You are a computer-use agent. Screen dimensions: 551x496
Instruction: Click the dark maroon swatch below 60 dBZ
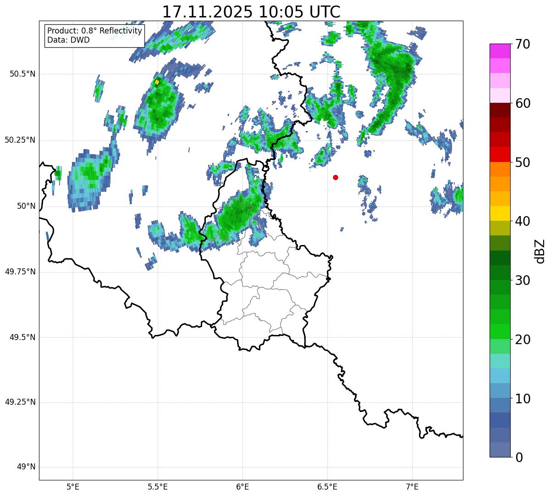pos(500,110)
